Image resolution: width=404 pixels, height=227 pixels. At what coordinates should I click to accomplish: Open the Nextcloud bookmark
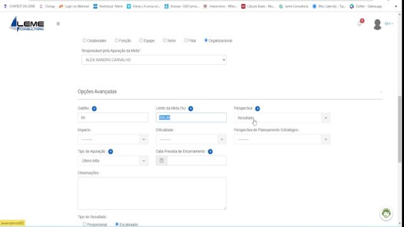pyautogui.click(x=108, y=6)
